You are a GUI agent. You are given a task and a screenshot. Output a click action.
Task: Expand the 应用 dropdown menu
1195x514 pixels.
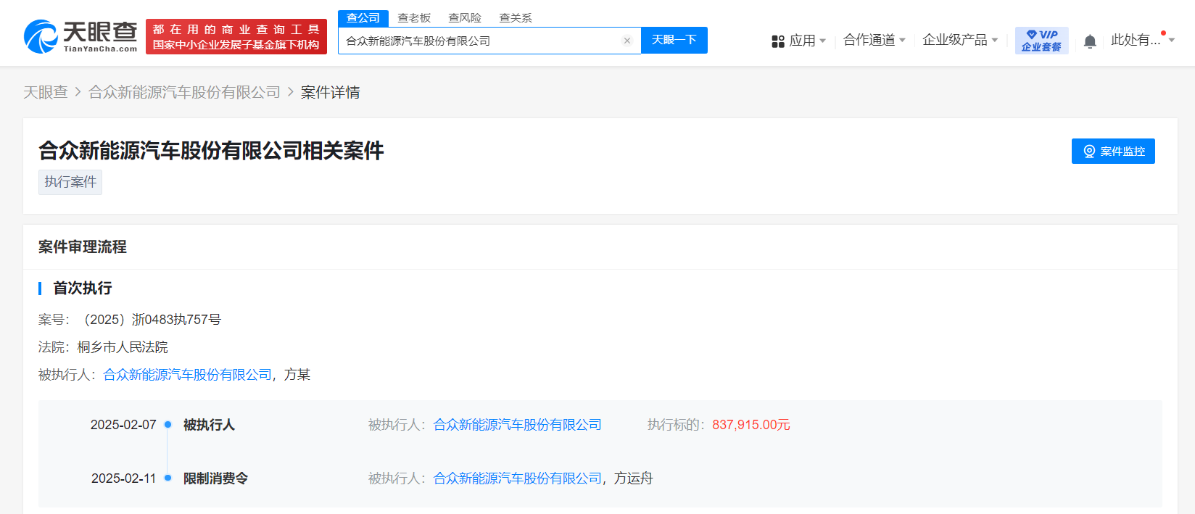[808, 41]
